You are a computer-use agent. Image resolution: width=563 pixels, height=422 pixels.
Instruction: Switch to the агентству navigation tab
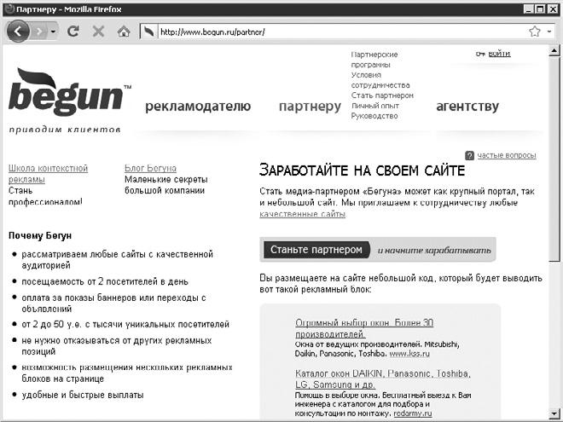(467, 107)
